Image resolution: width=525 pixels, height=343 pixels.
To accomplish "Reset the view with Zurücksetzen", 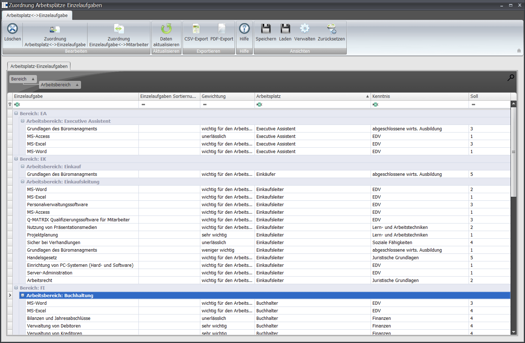I will 331,29.
